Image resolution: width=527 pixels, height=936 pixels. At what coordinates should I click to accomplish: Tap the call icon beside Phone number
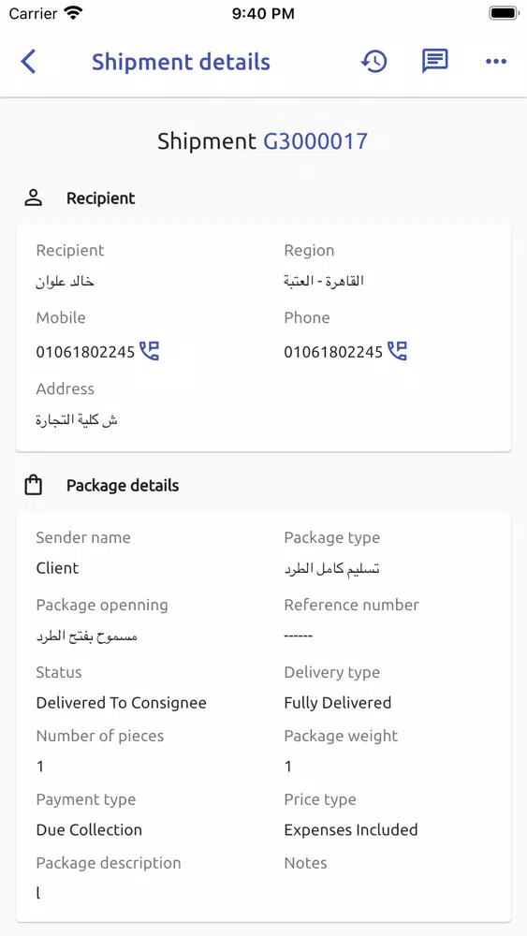(x=398, y=351)
